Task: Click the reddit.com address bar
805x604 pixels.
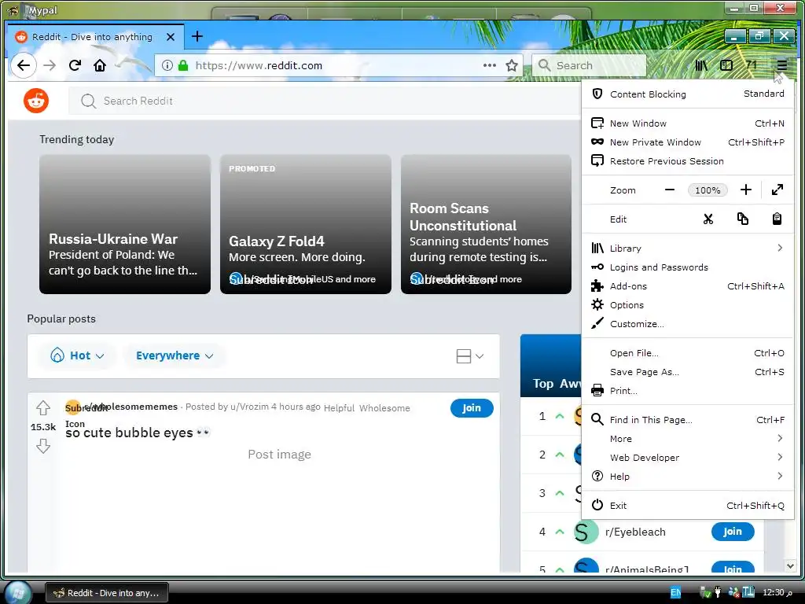Action: pos(338,65)
